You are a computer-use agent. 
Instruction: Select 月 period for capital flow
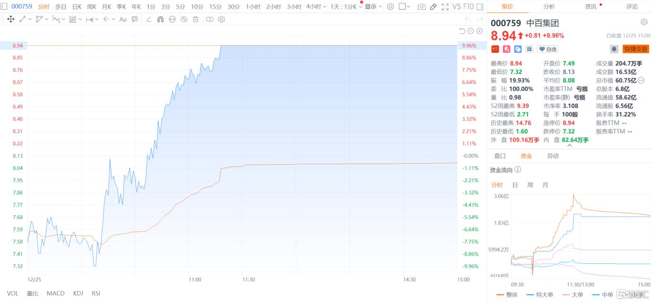[545, 185]
